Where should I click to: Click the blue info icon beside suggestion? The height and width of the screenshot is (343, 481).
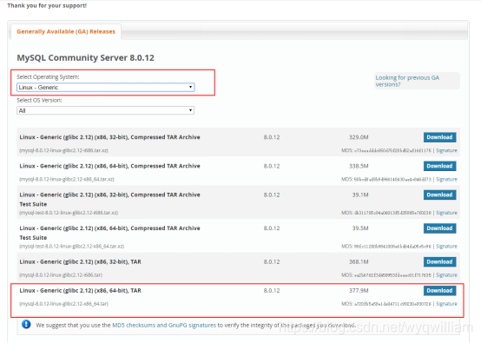(26, 324)
